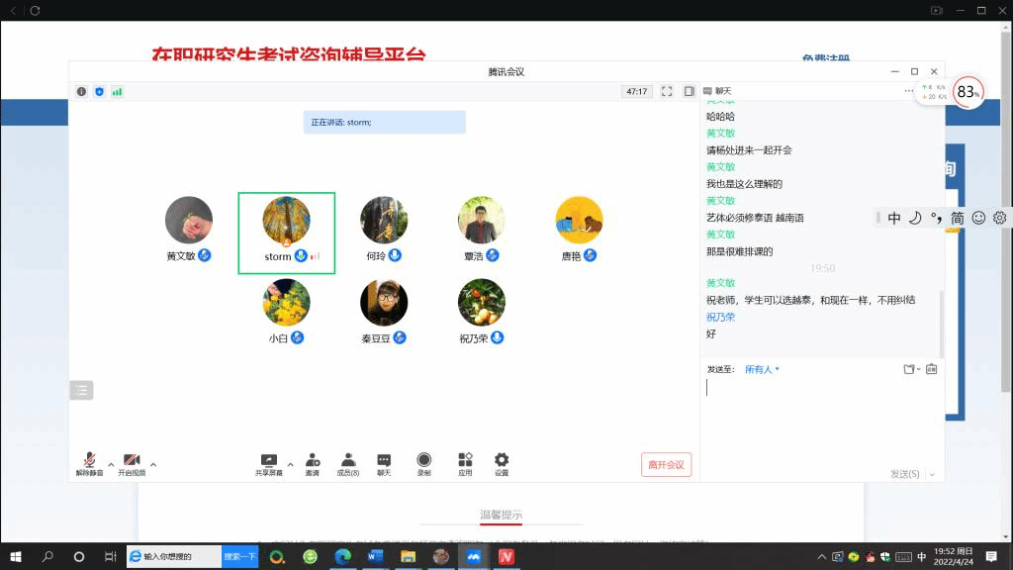Open Microsoft Word from the taskbar
Screen dimensions: 1013x570
[x=374, y=557]
